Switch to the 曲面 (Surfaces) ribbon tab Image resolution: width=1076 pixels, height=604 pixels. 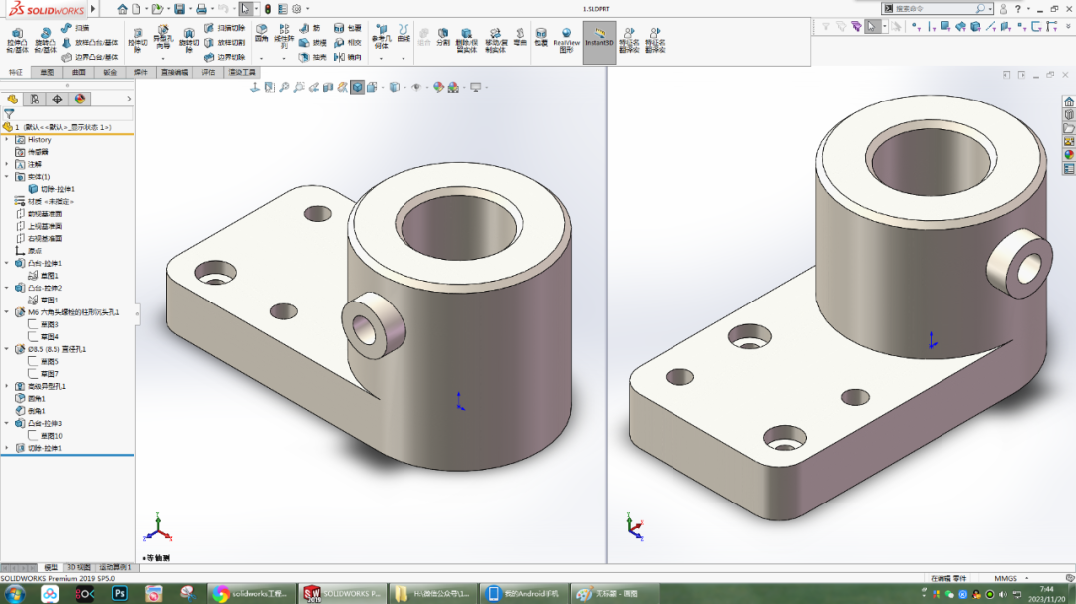(x=79, y=72)
